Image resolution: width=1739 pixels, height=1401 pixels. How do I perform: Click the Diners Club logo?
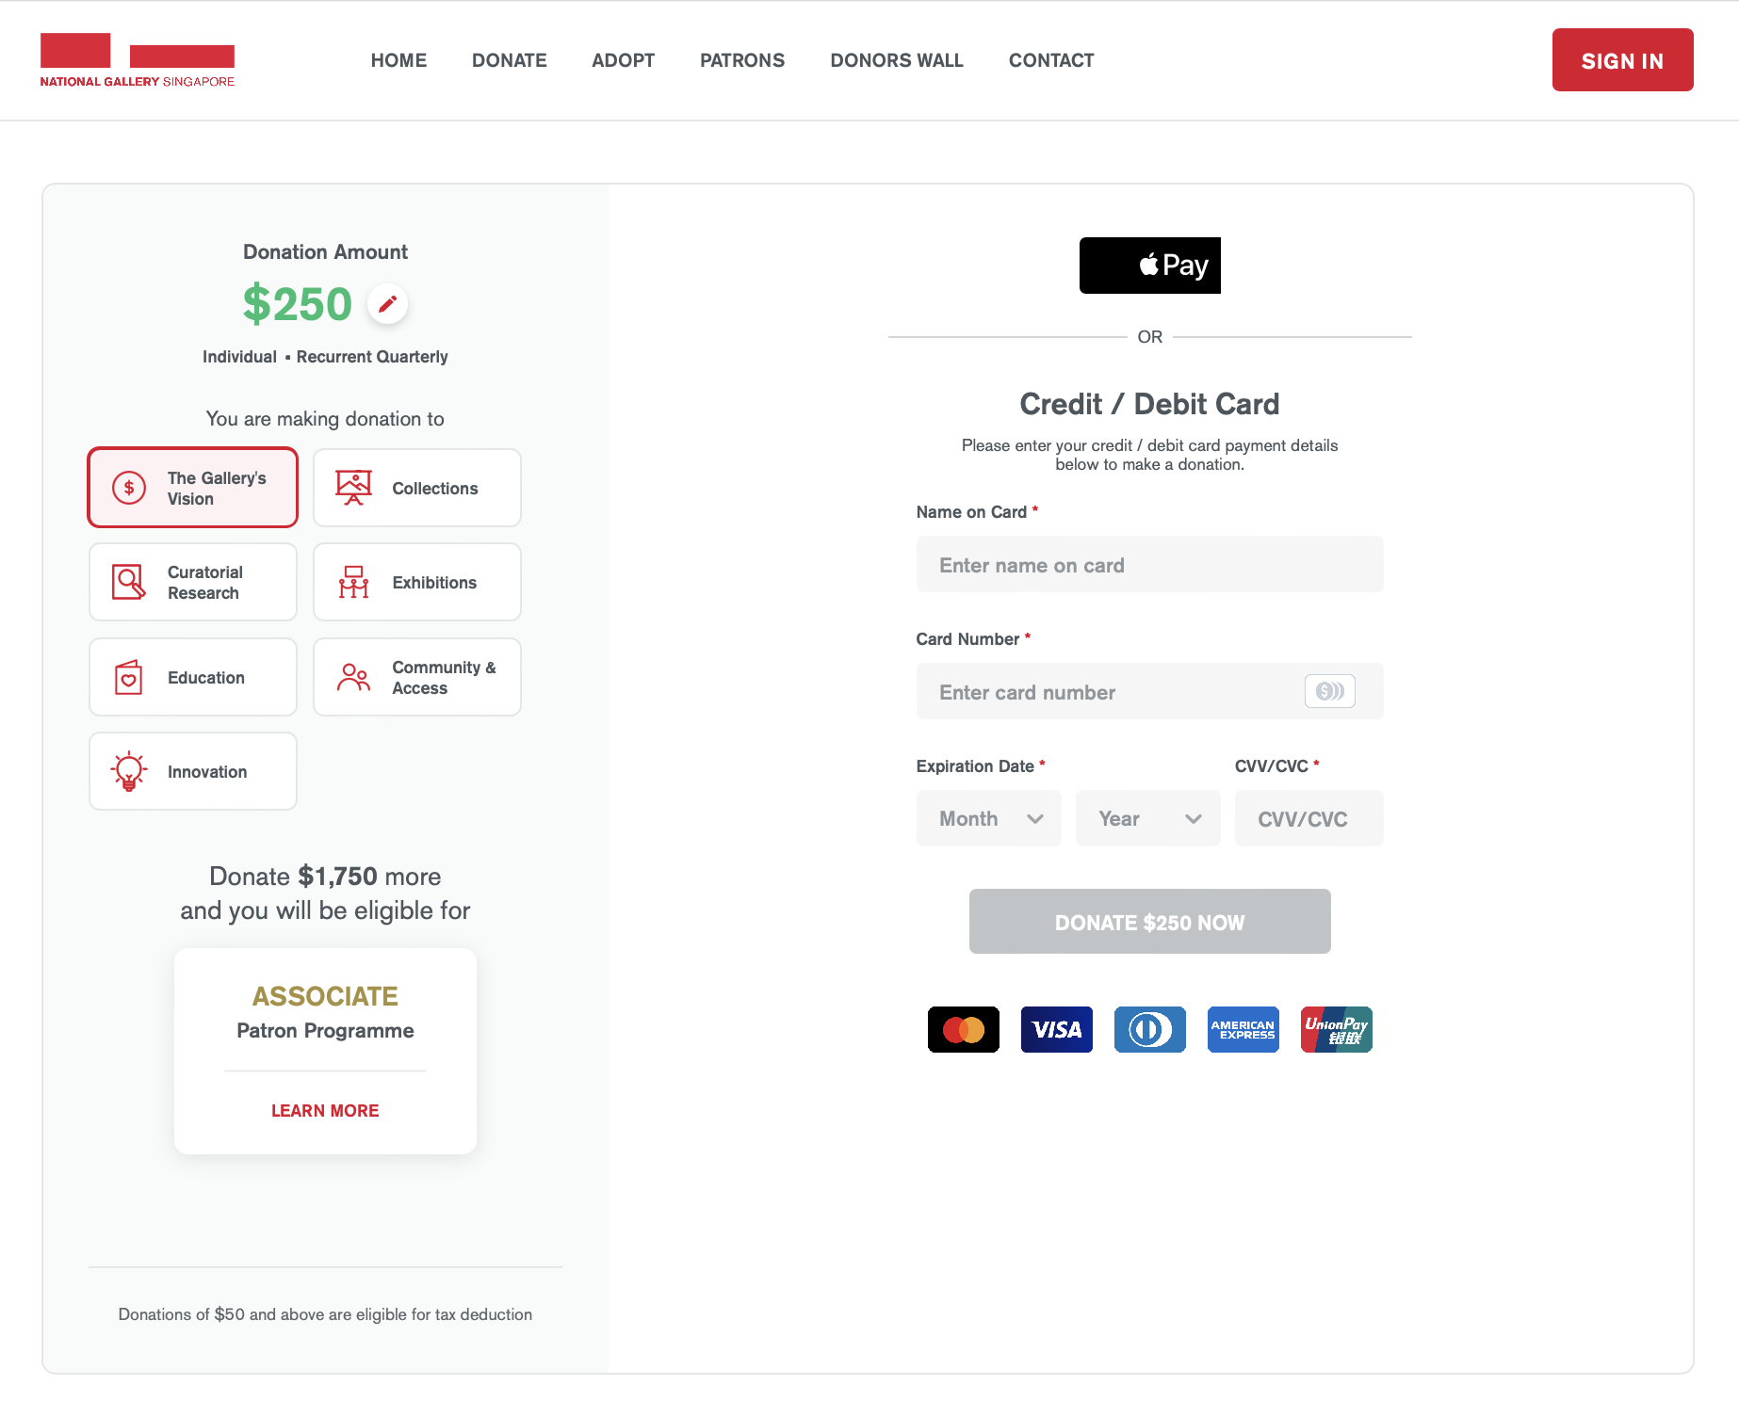pyautogui.click(x=1149, y=1029)
